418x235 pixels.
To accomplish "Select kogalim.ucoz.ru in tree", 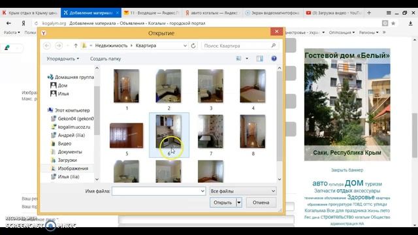I will point(71,127).
